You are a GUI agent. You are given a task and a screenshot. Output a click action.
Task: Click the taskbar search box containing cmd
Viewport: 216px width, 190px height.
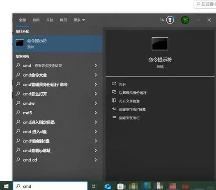tap(50, 186)
